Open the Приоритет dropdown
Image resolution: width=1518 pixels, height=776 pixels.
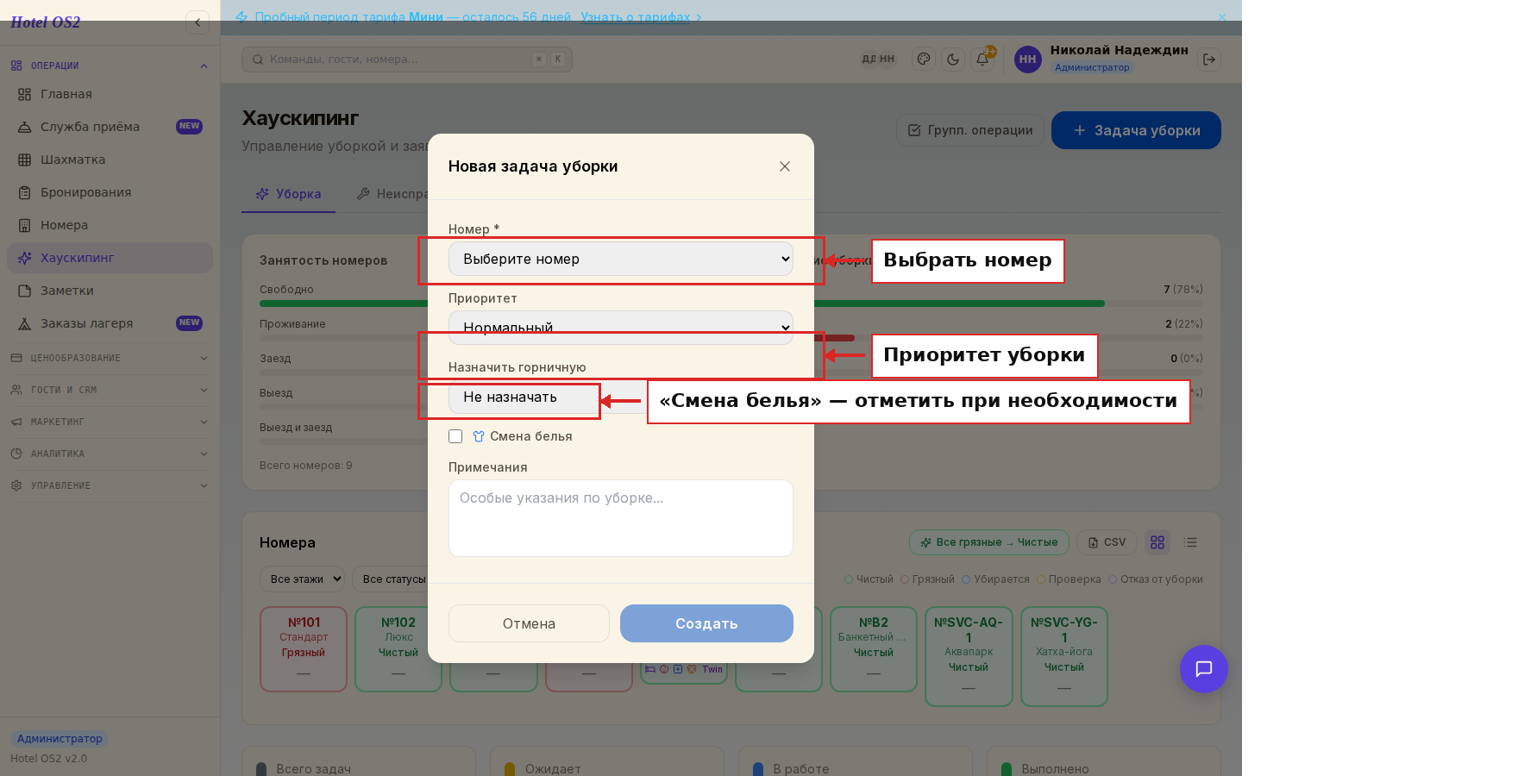click(621, 328)
